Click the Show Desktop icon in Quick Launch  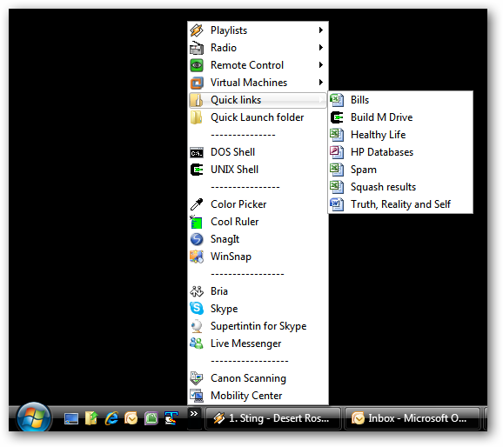pos(71,418)
